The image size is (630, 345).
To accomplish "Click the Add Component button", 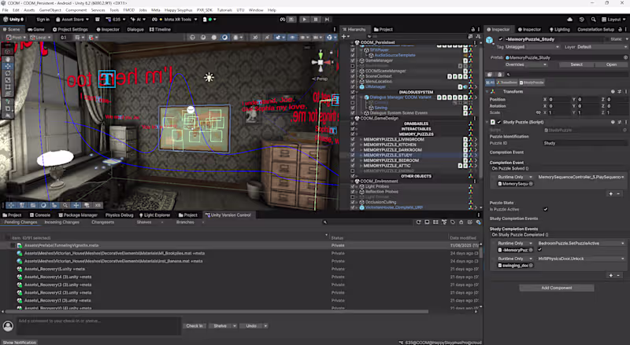I will [x=557, y=288].
